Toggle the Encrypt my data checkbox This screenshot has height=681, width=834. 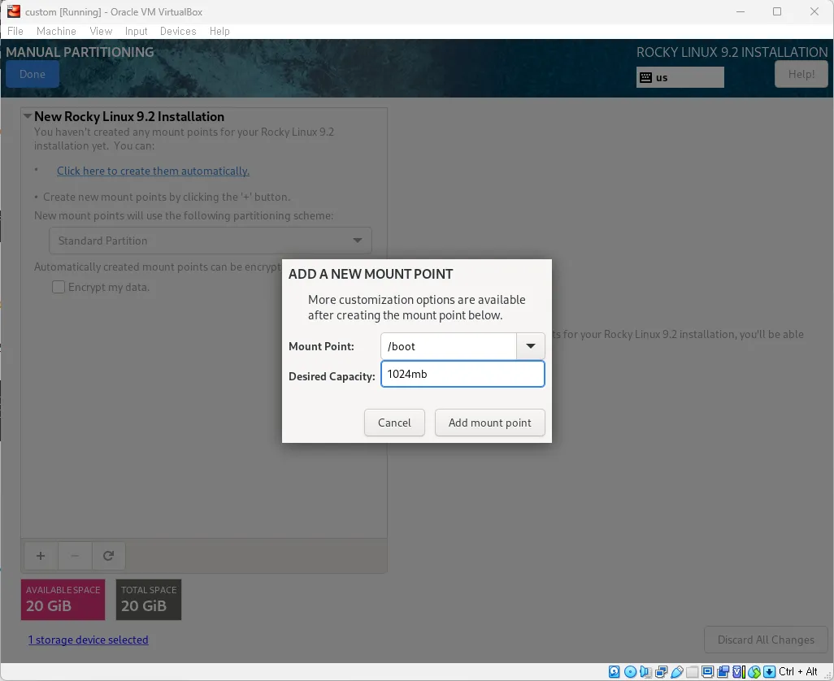click(59, 287)
